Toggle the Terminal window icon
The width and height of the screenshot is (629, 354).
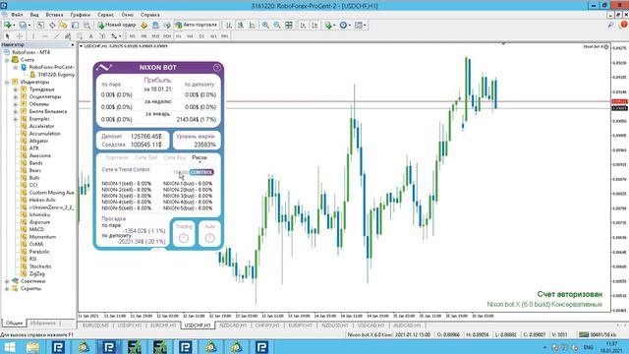tap(75, 25)
